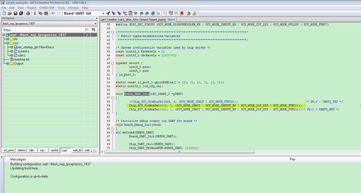This screenshot has height=193, width=361.
Task: Toggle bookmark with green flag icon
Action: [x=136, y=13]
